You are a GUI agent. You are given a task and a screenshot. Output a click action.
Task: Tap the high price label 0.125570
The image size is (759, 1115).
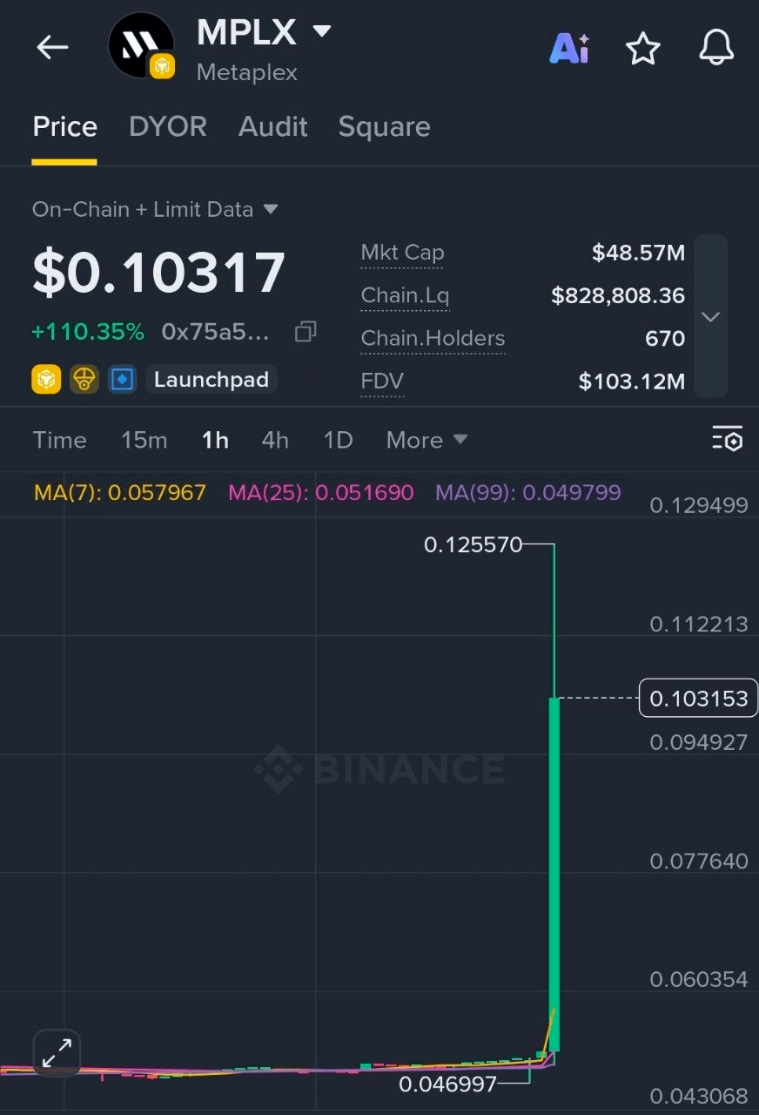473,545
